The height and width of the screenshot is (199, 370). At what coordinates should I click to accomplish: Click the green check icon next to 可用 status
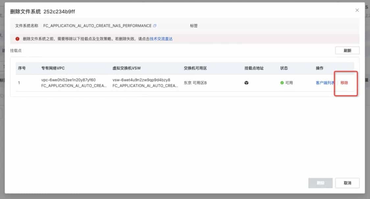[281, 83]
